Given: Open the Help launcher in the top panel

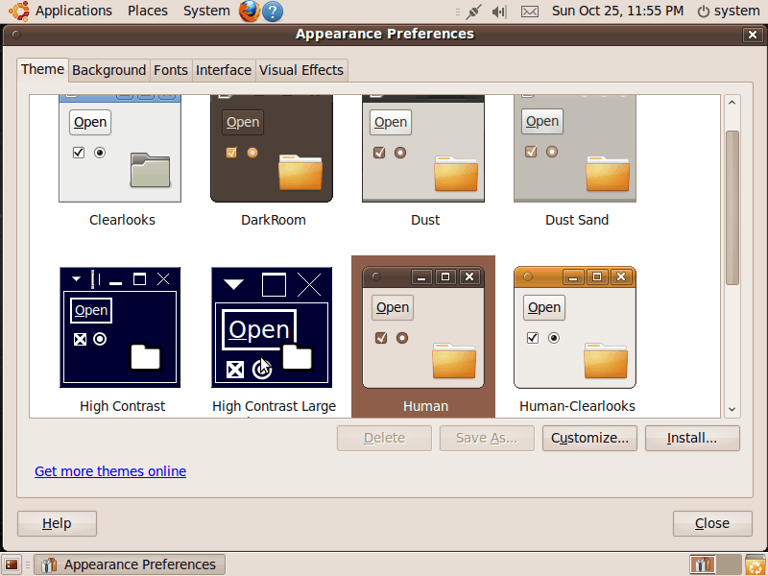Looking at the screenshot, I should [x=273, y=12].
